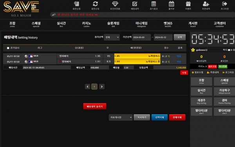This screenshot has width=235, height=147.
Task: Expand the game type filter dropdown
Action: [112, 37]
